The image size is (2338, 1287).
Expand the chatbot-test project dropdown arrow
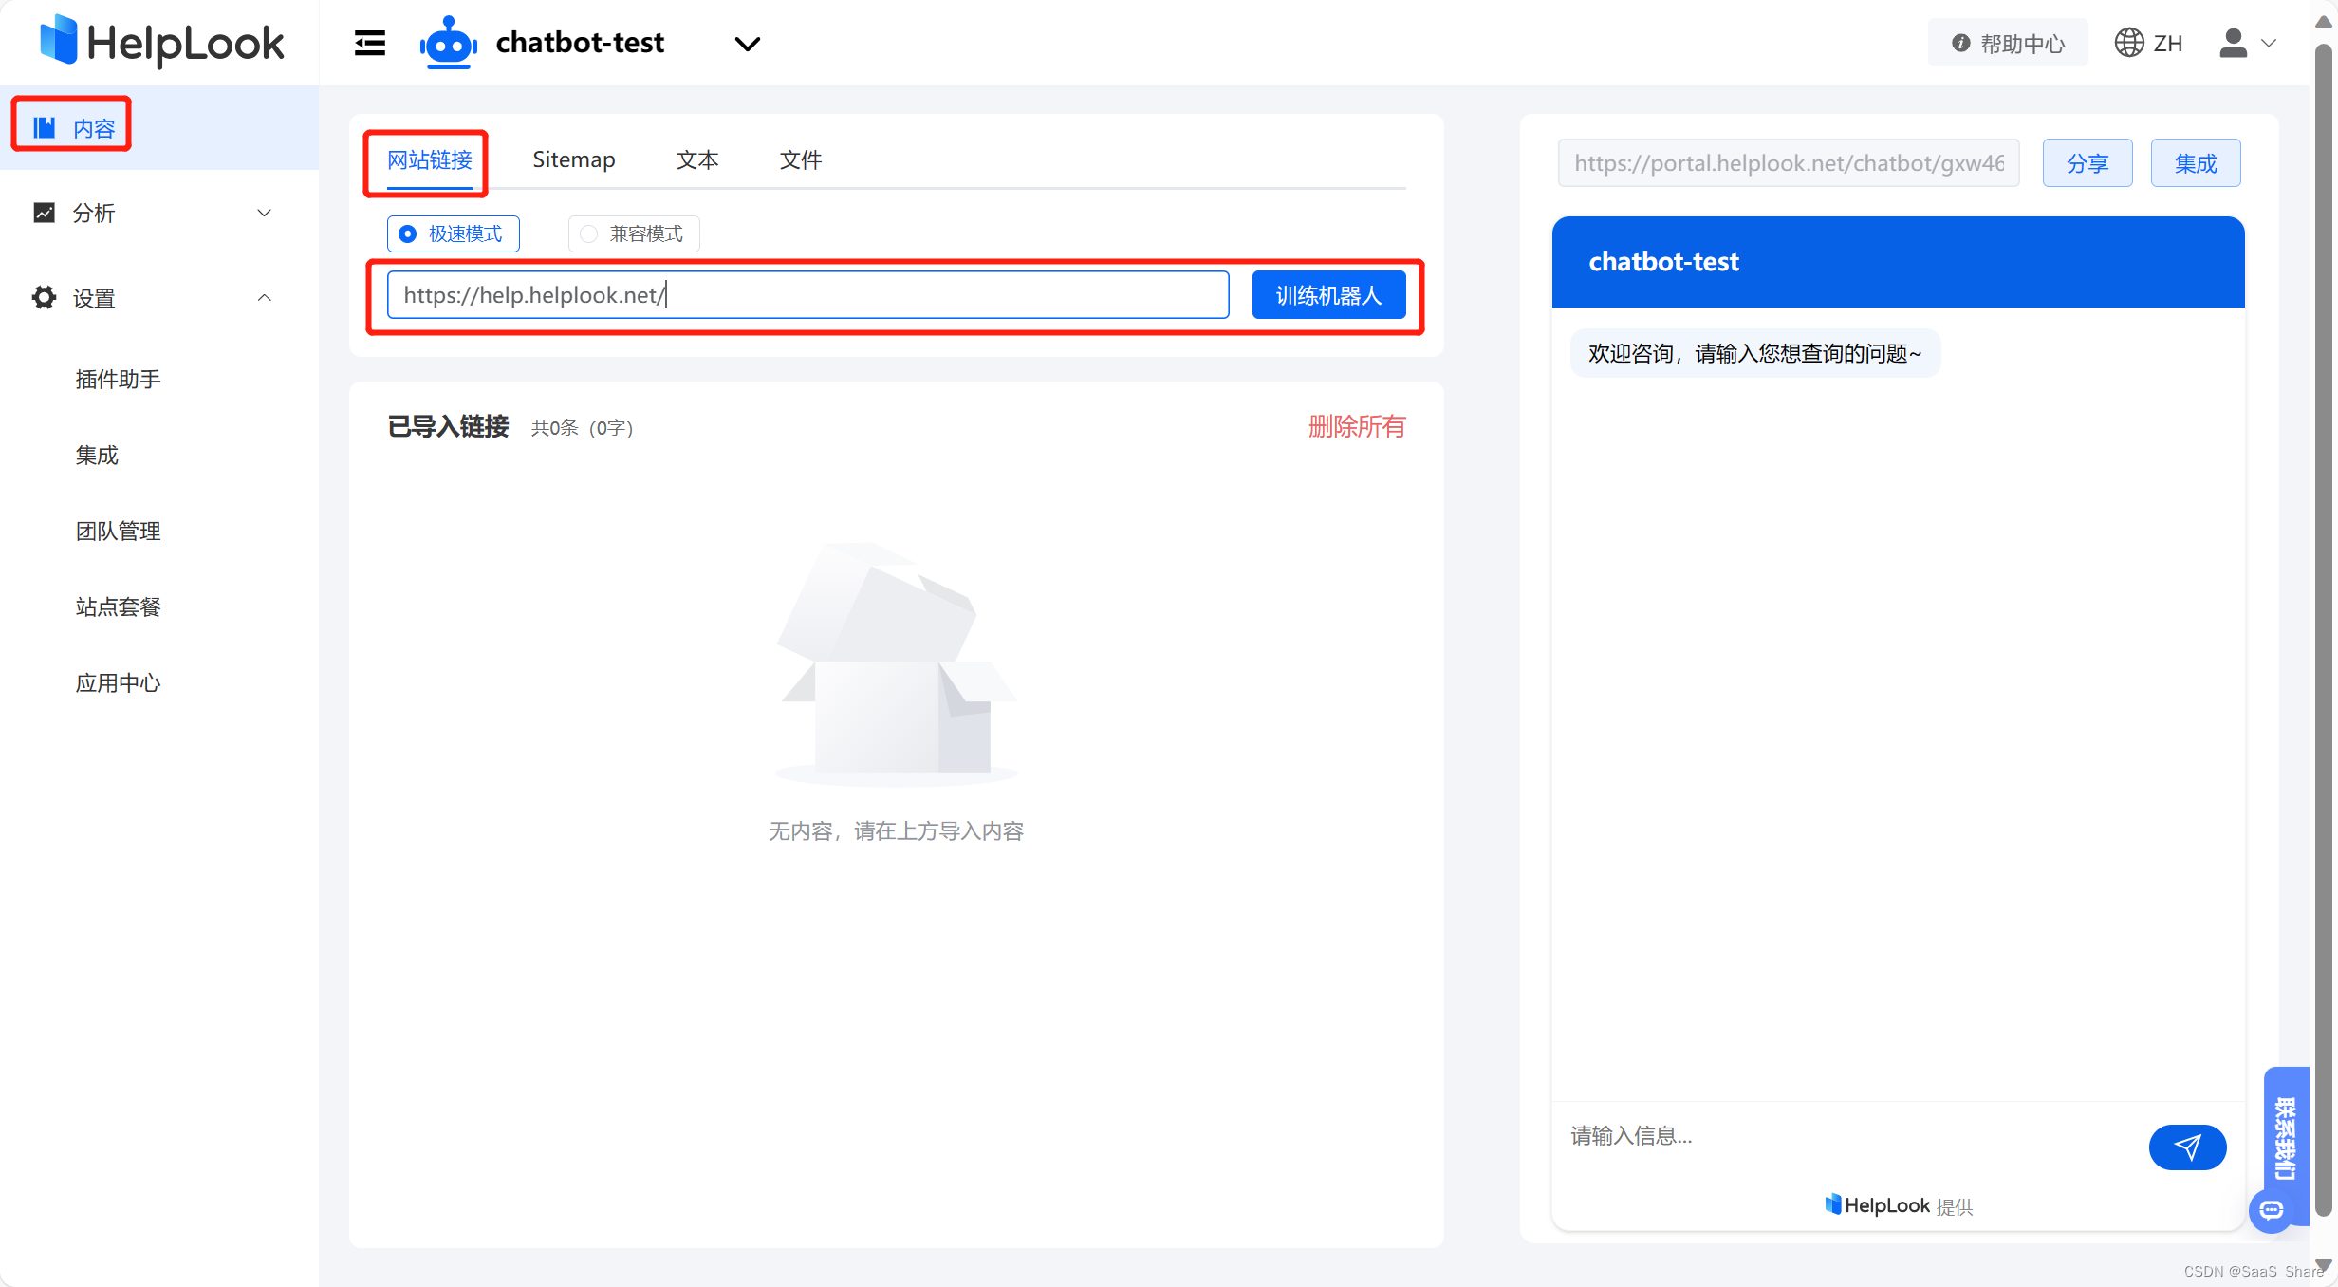(748, 44)
